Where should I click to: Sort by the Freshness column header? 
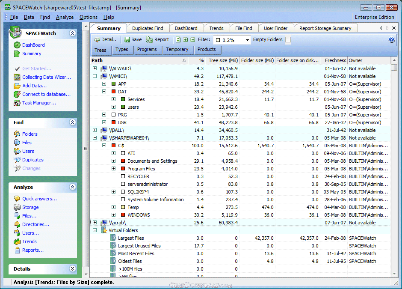(x=335, y=60)
